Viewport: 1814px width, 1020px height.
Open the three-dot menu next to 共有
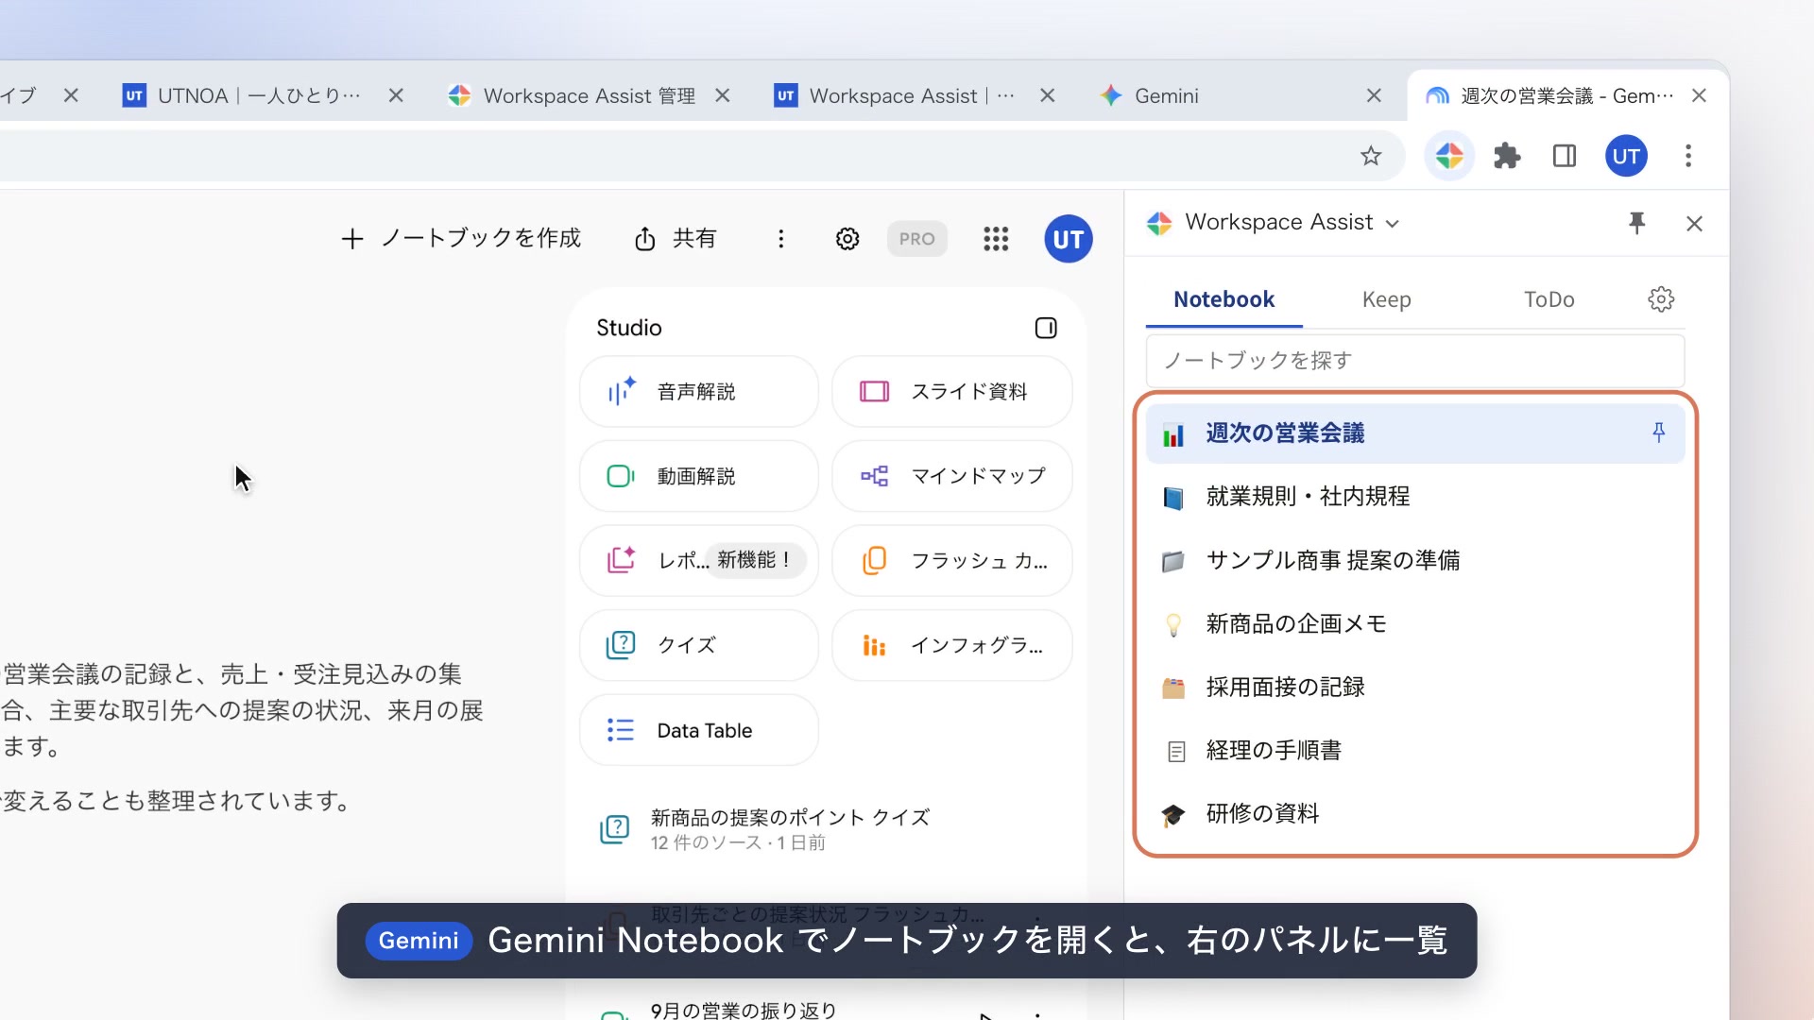click(x=780, y=239)
